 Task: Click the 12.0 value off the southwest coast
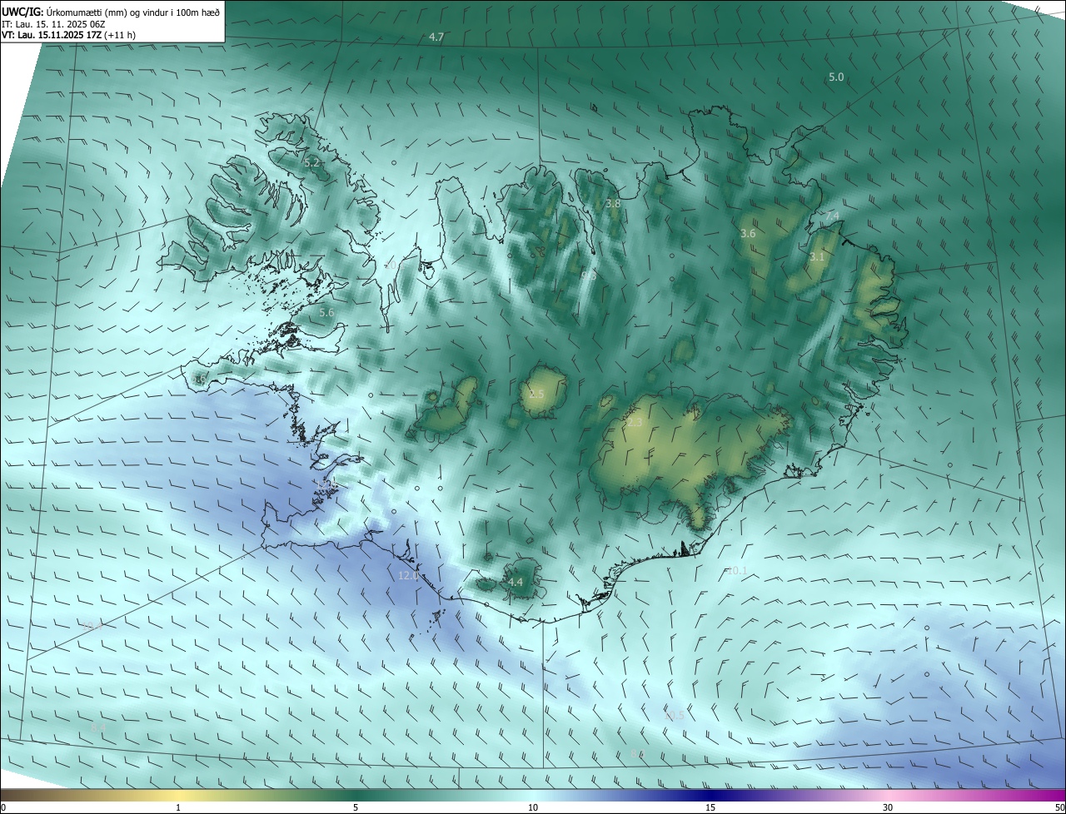tap(408, 575)
